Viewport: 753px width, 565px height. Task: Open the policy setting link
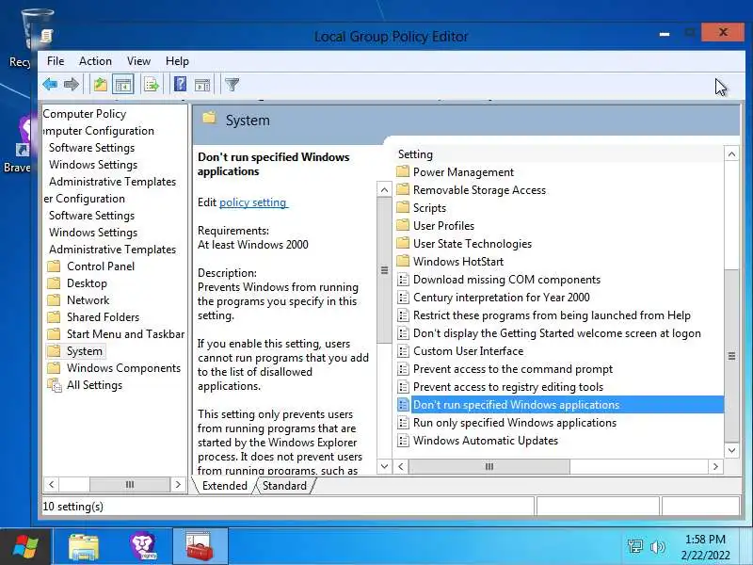pos(253,202)
